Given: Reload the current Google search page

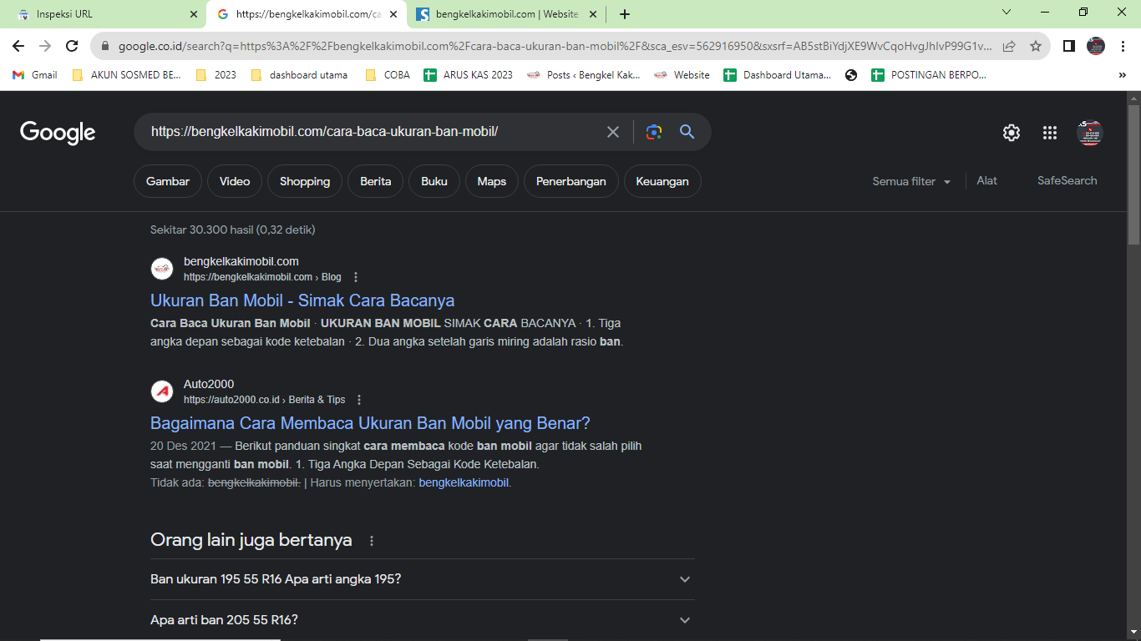Looking at the screenshot, I should 72,46.
